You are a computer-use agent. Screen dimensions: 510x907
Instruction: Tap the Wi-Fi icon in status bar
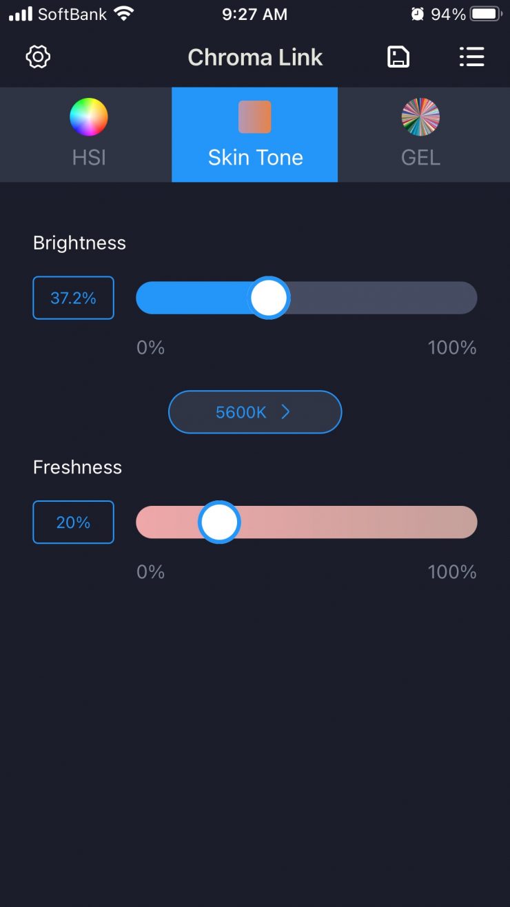tap(124, 14)
